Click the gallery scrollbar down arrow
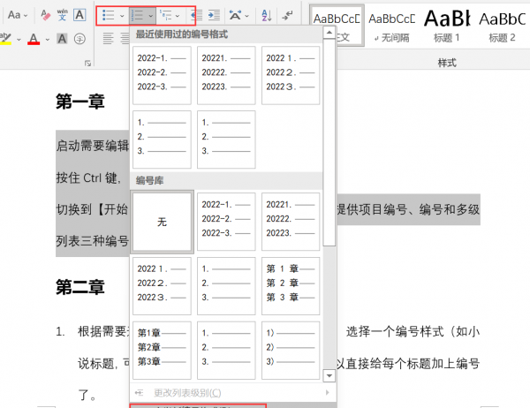Screen dimensions: 530x408 click(x=329, y=375)
